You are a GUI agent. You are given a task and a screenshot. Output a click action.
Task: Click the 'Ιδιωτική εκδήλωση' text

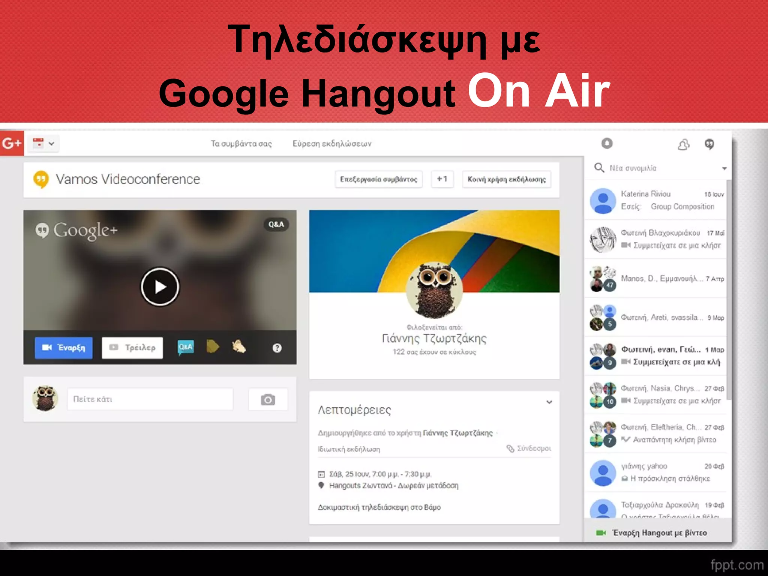click(349, 449)
